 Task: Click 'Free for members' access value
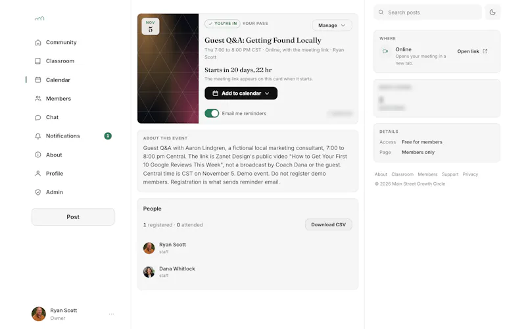[x=422, y=142]
